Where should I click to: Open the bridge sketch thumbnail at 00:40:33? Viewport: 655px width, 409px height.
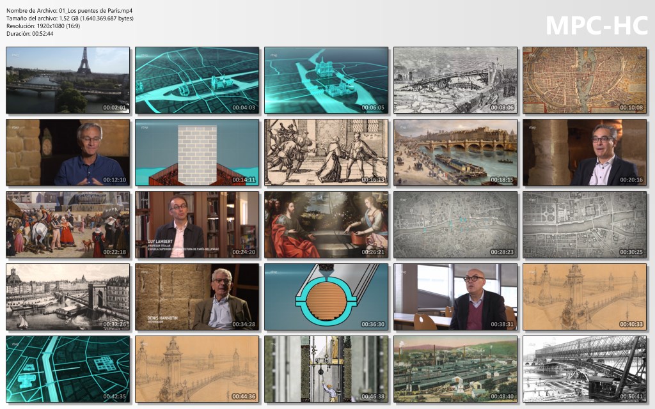click(585, 297)
